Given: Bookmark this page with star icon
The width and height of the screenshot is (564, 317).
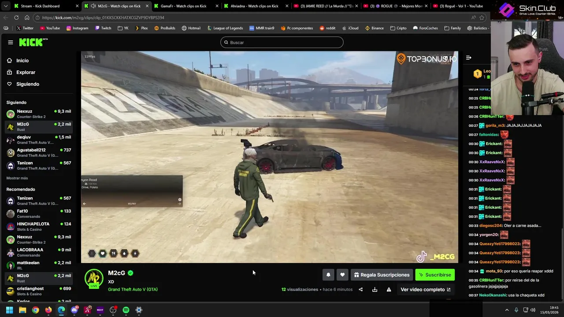Looking at the screenshot, I should [482, 18].
